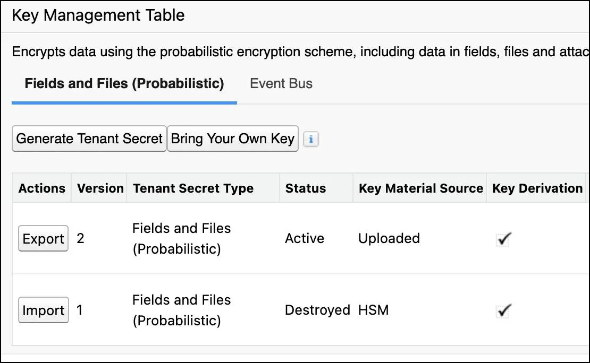Click the Actions column header
This screenshot has width=590, height=363.
(42, 188)
